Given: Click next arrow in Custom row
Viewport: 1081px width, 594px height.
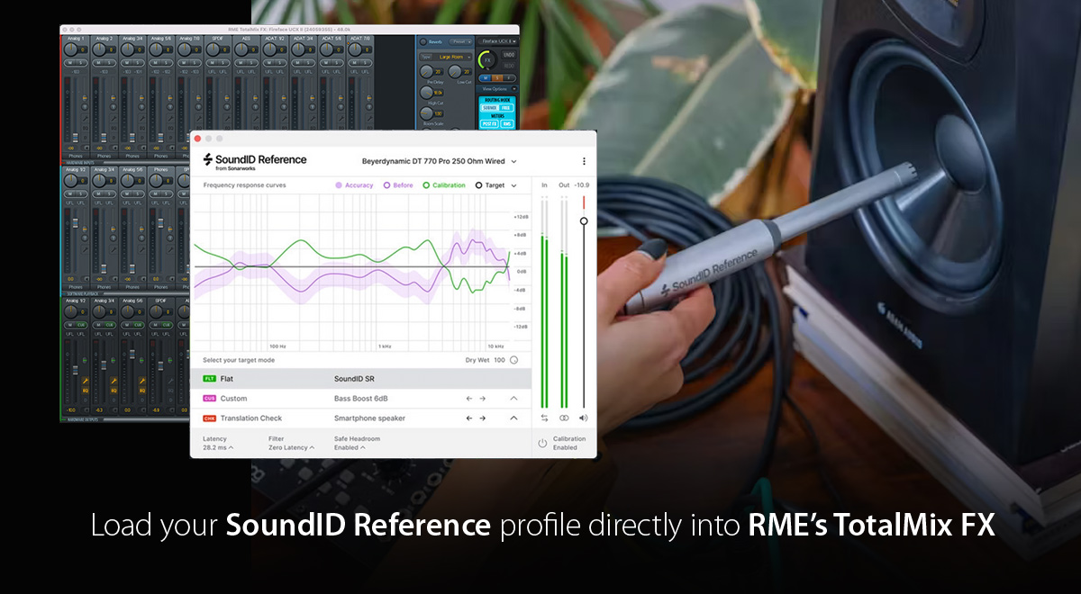Looking at the screenshot, I should 482,398.
